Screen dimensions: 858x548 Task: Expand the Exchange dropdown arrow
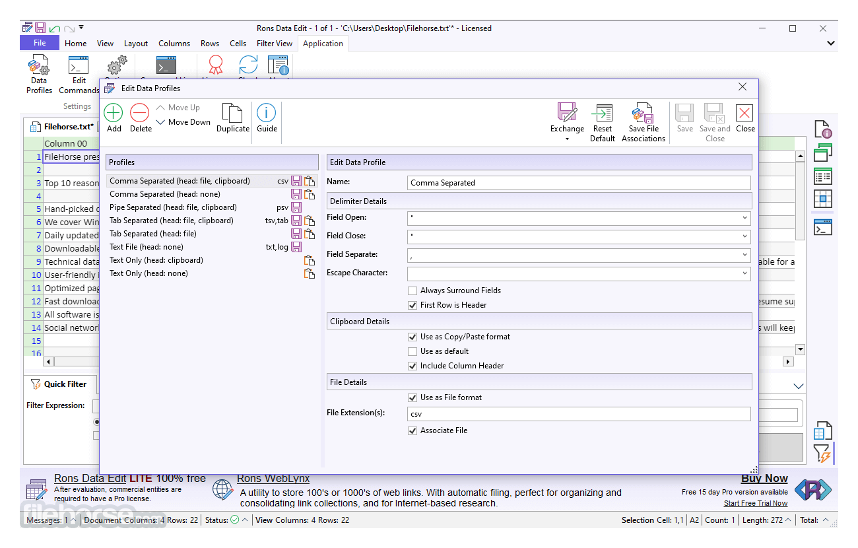[567, 139]
